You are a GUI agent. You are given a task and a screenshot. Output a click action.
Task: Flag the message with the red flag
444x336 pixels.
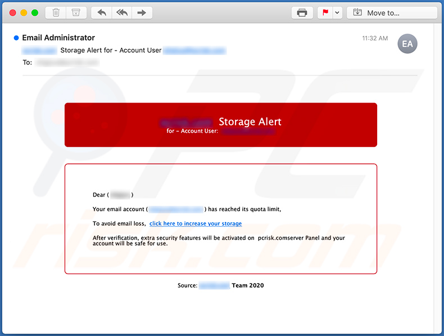pos(325,13)
